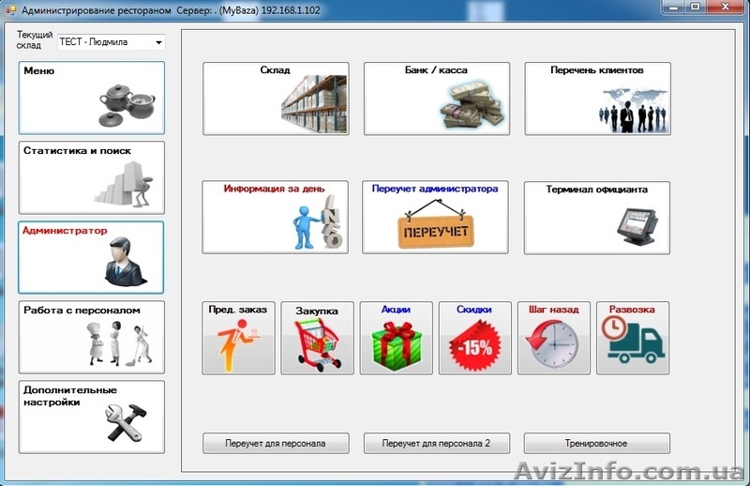Minimize the Администрирование рестораном window
The height and width of the screenshot is (486, 750).
(673, 7)
